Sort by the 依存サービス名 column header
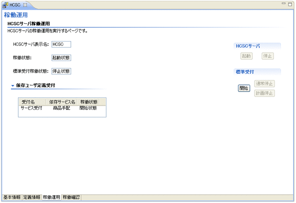 click(x=62, y=102)
